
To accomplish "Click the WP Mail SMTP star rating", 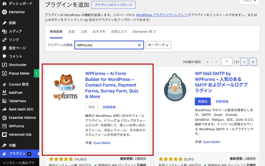I will click(171, 159).
